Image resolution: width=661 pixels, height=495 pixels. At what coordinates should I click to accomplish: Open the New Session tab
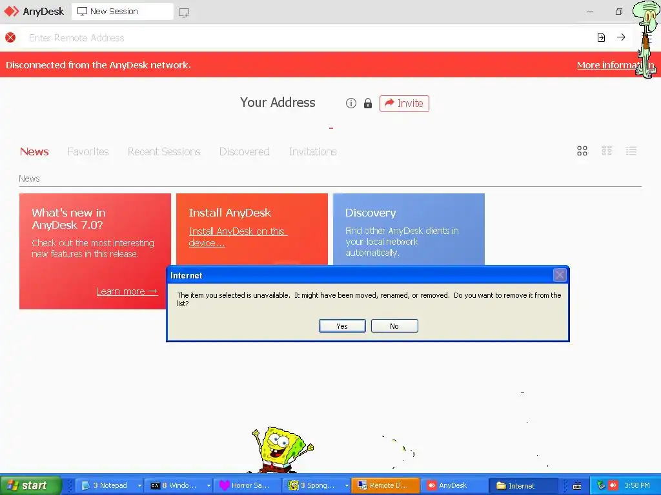[122, 12]
